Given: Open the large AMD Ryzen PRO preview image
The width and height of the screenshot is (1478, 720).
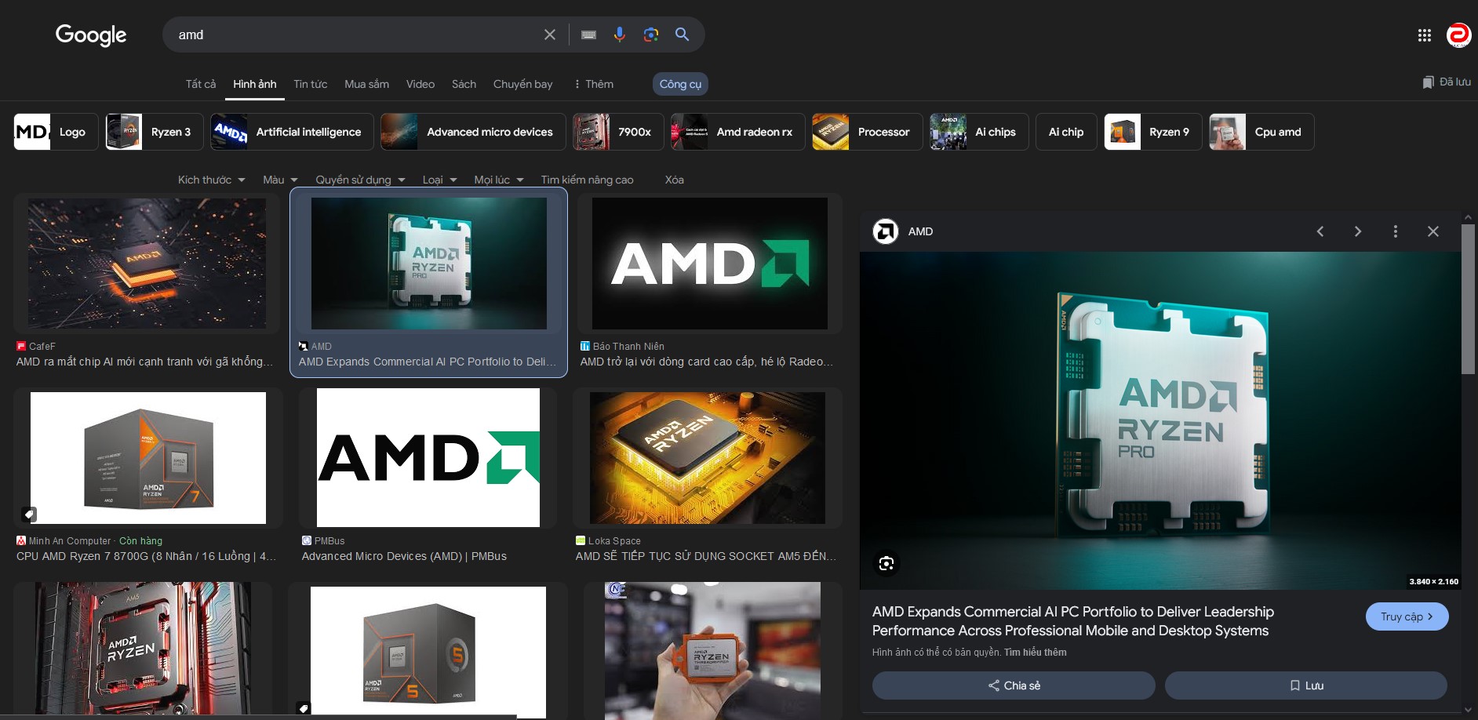Looking at the screenshot, I should pyautogui.click(x=1160, y=420).
